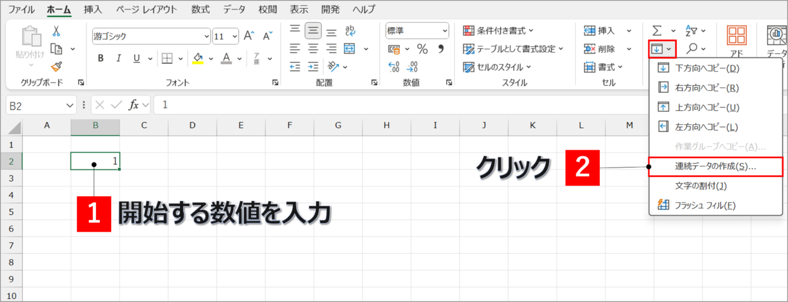Click the Borders icon
The width and height of the screenshot is (788, 302).
[x=167, y=58]
